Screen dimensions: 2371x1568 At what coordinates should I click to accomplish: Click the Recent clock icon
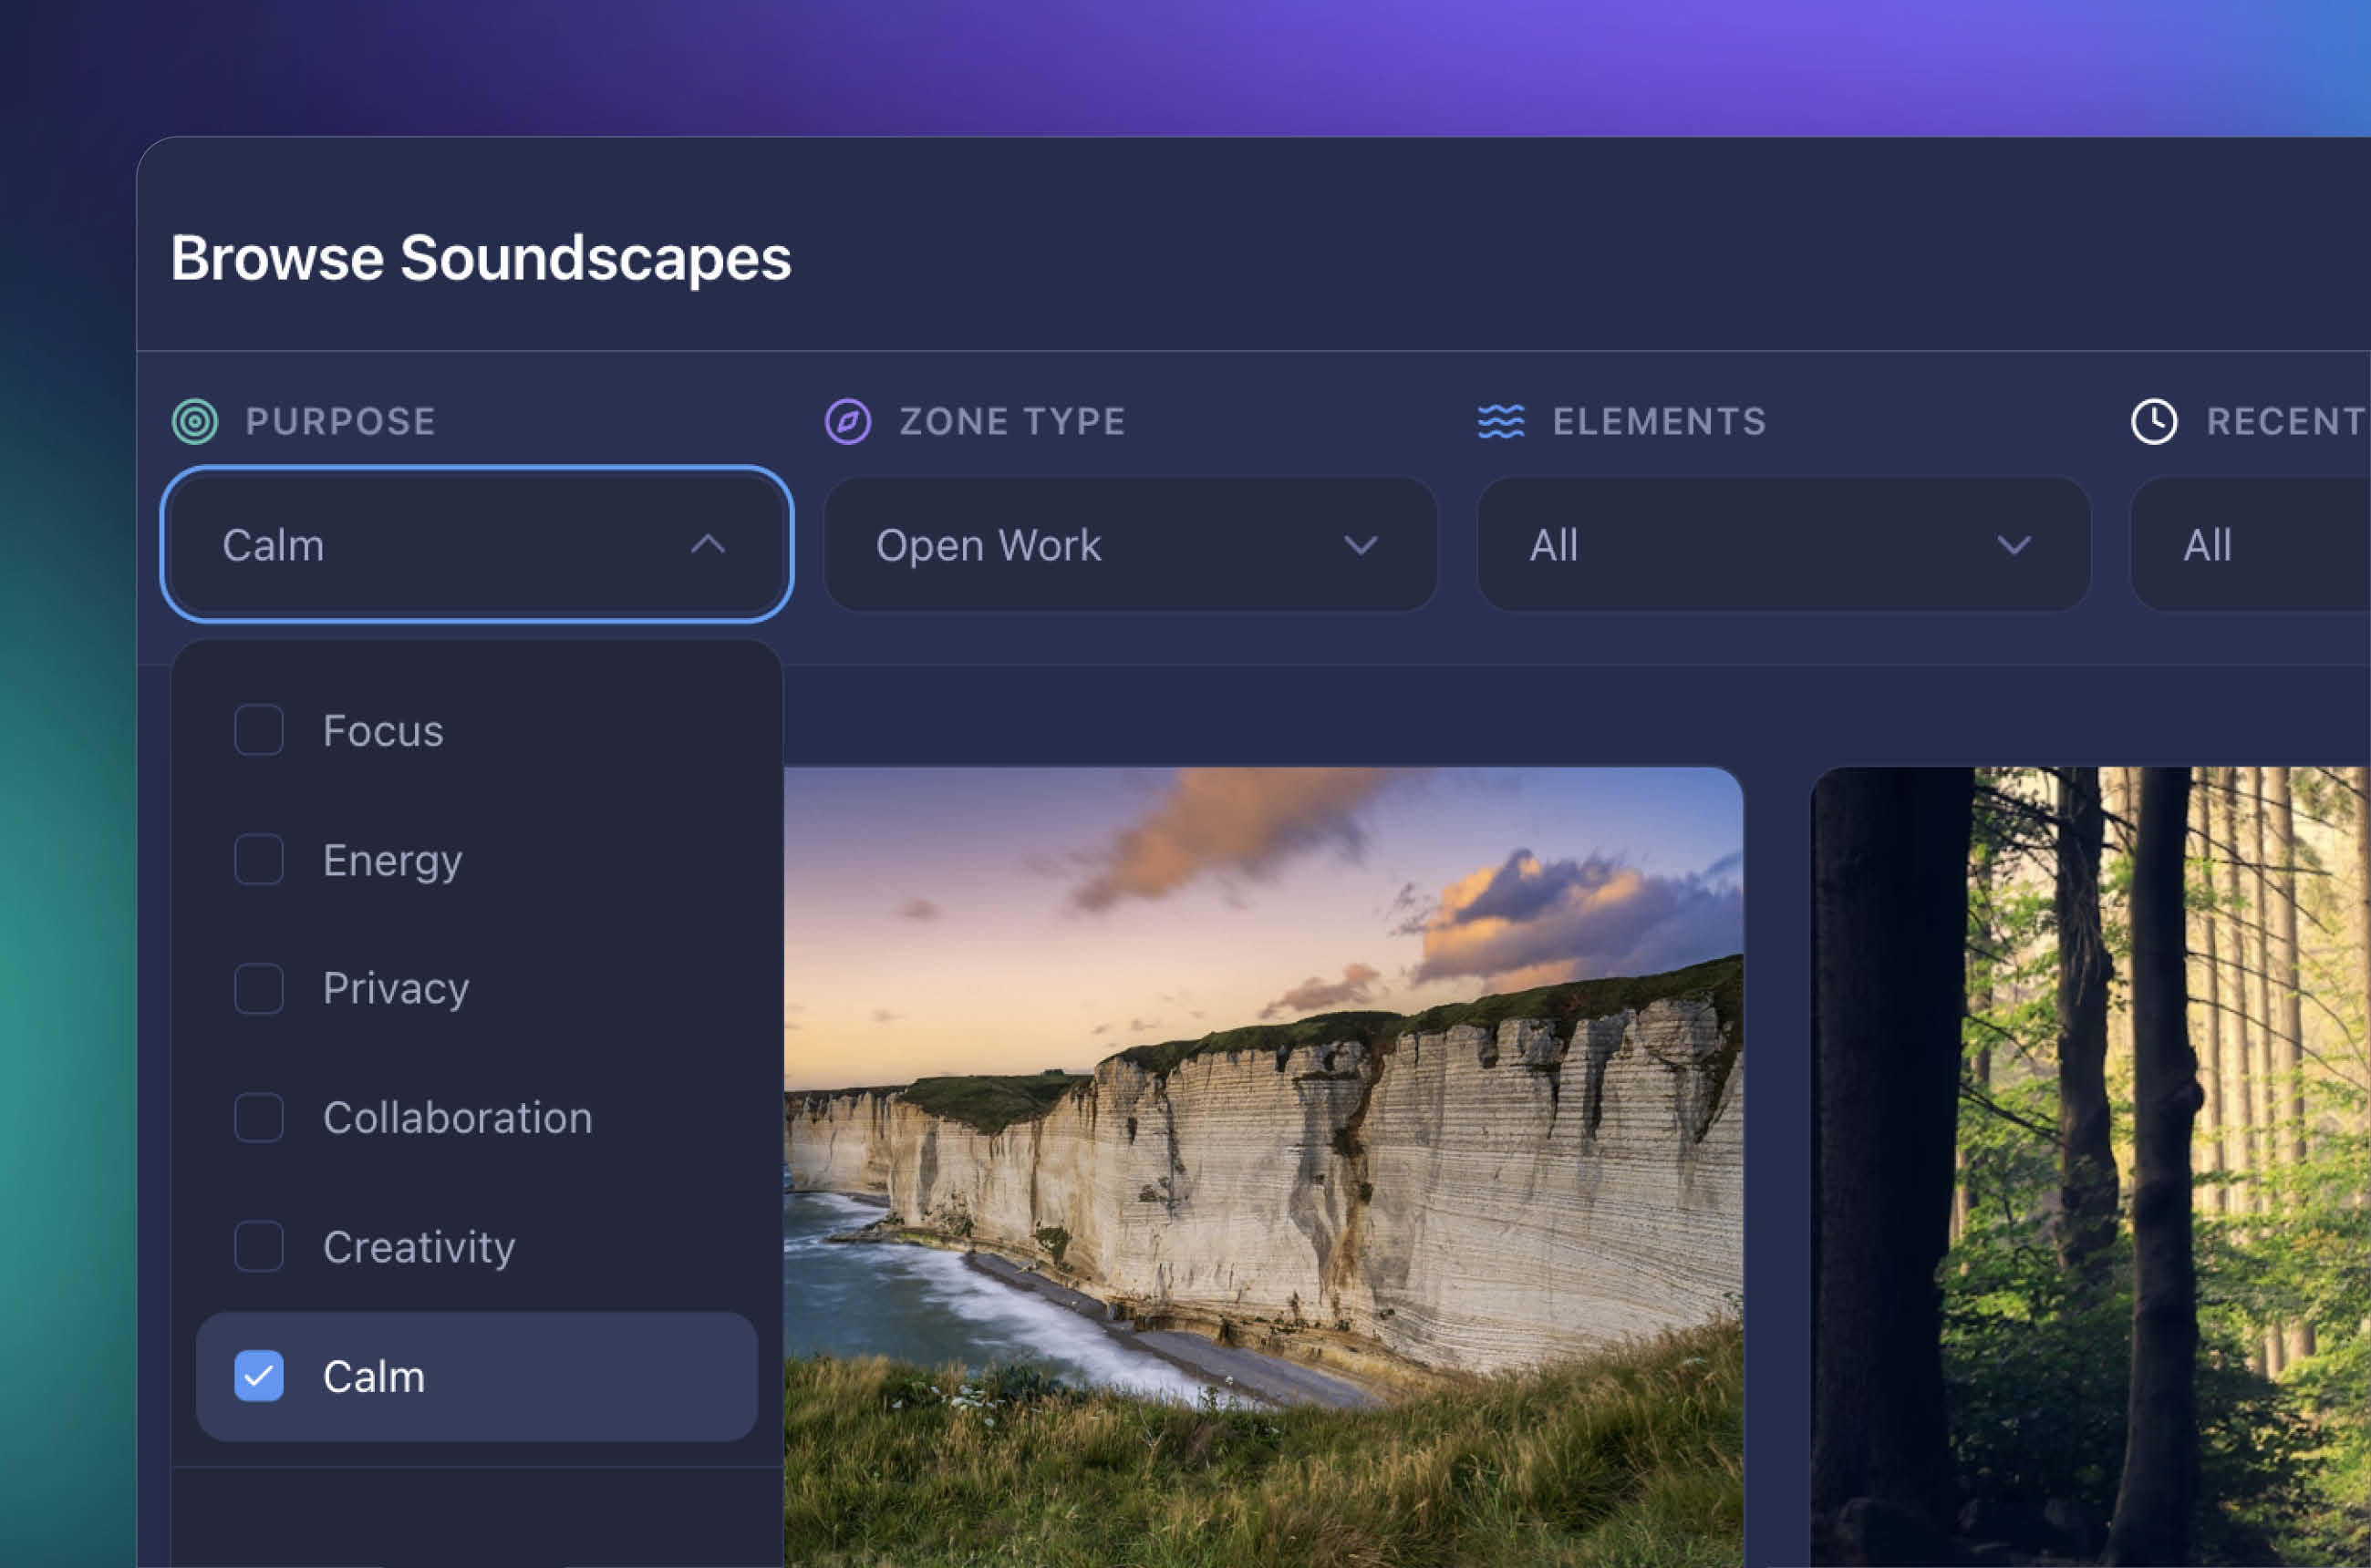tap(2153, 421)
